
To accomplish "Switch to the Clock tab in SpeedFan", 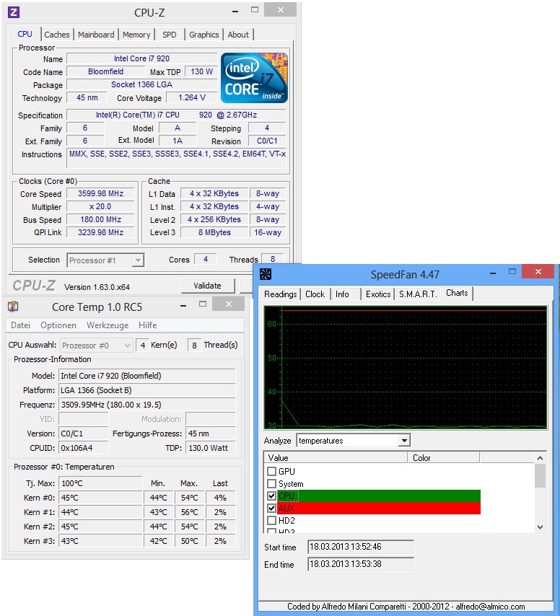I will click(x=315, y=294).
